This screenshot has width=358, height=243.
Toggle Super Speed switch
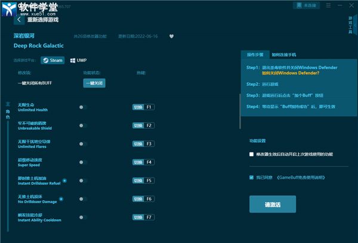tap(83, 163)
